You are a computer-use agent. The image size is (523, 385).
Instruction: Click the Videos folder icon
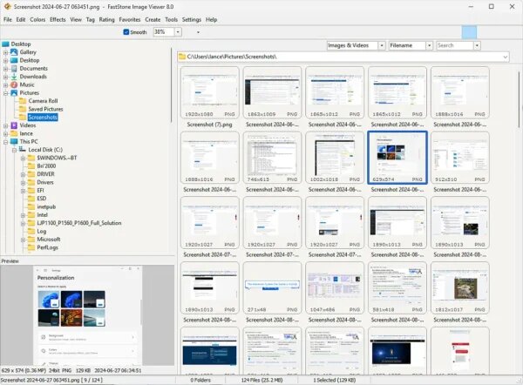[14, 125]
